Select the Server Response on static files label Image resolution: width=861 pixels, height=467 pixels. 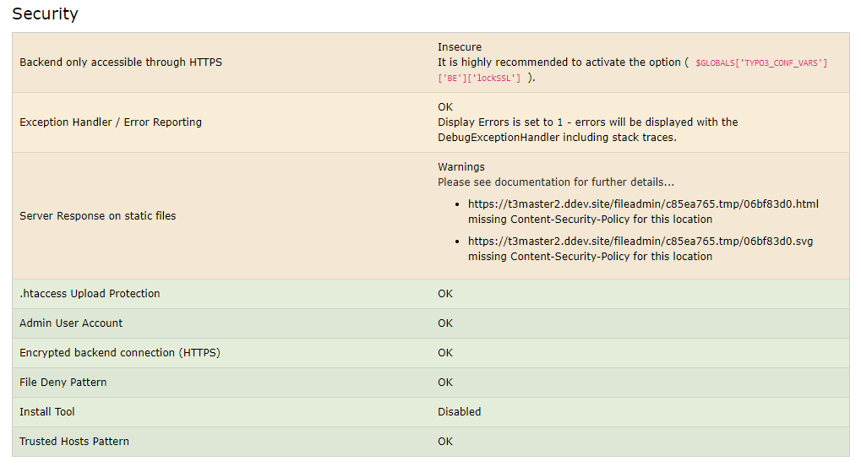click(98, 216)
